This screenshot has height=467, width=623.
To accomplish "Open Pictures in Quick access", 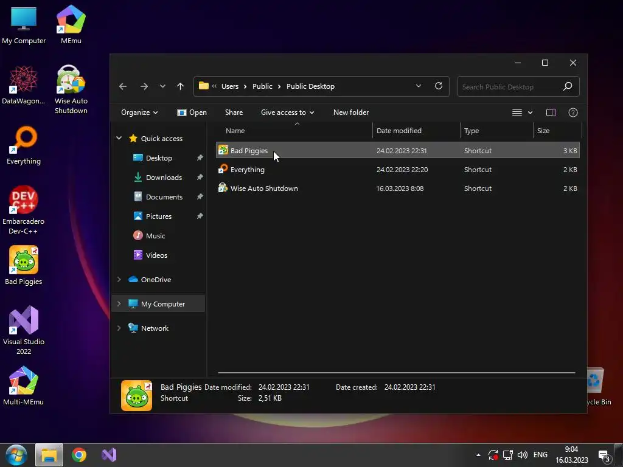I will click(x=159, y=216).
